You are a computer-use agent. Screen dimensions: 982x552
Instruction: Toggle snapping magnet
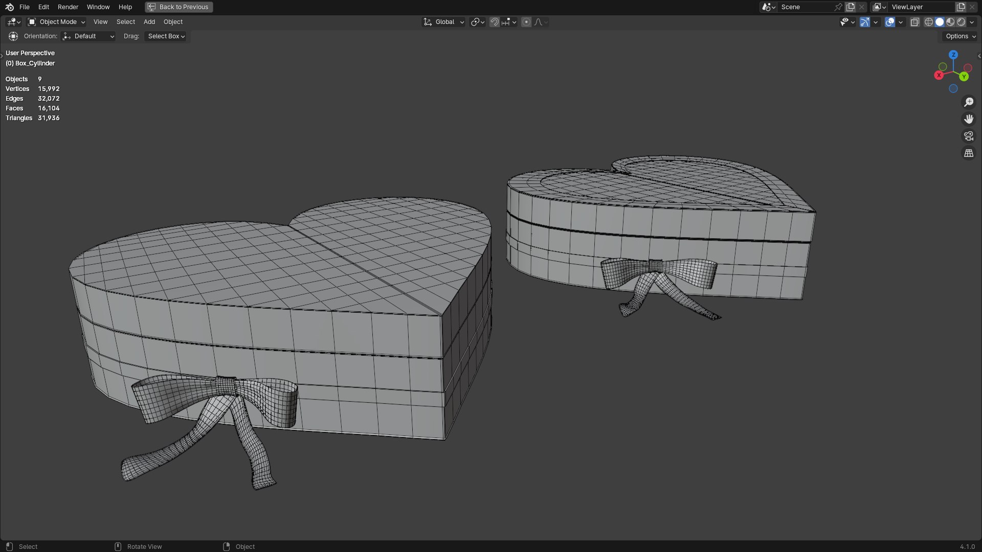click(494, 22)
